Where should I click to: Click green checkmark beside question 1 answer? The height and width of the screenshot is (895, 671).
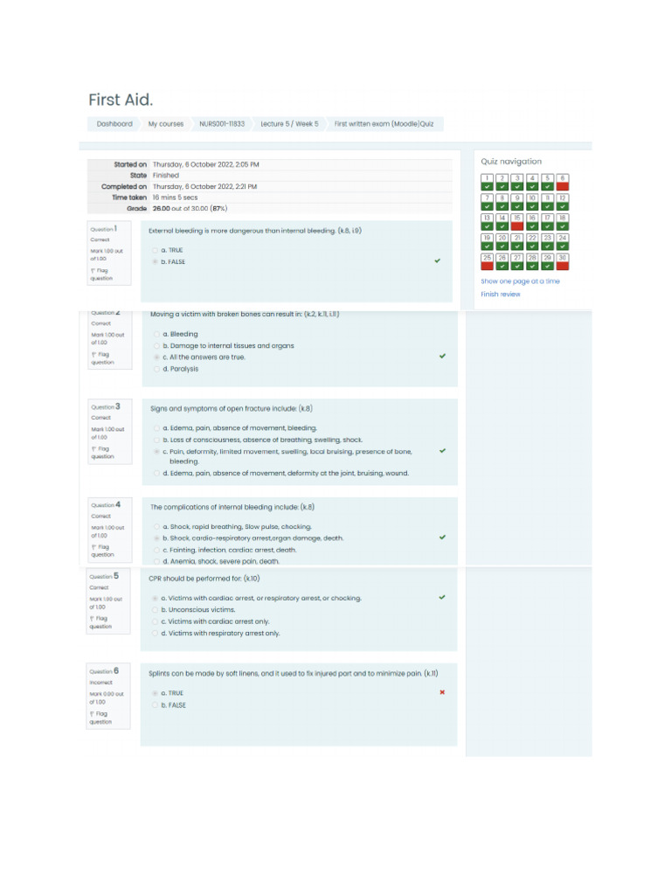(x=438, y=260)
